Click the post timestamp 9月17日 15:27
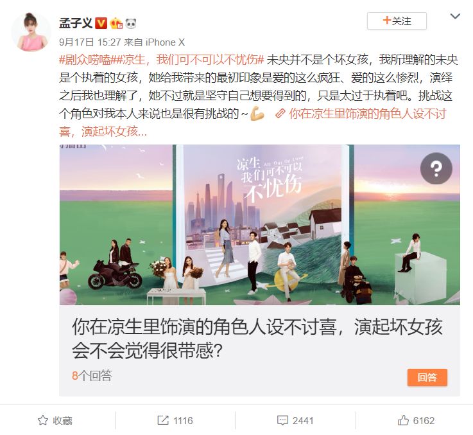This screenshot has height=435, width=473. [90, 42]
